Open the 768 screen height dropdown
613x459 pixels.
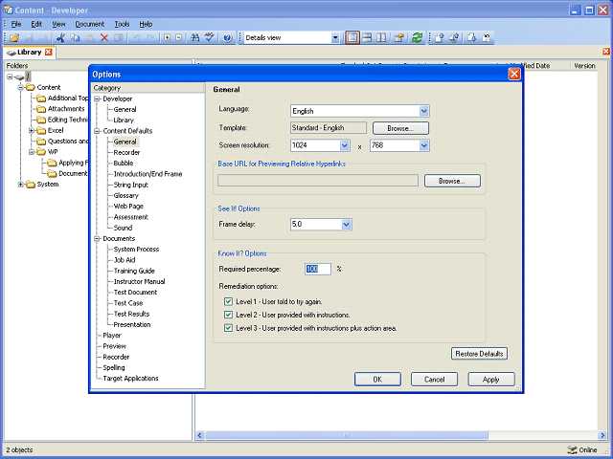tap(424, 145)
